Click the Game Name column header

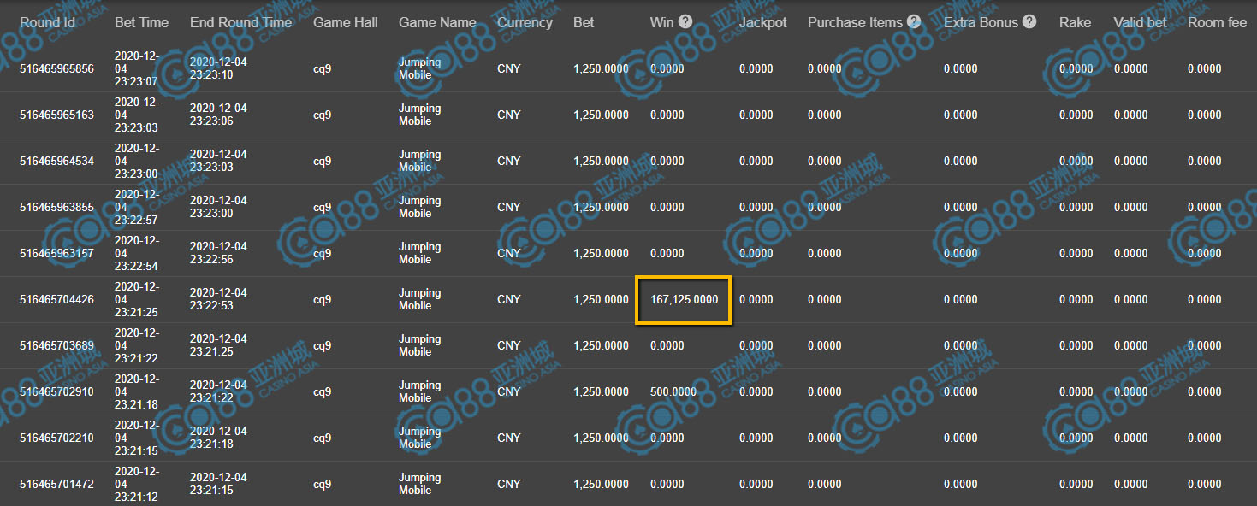click(x=437, y=22)
